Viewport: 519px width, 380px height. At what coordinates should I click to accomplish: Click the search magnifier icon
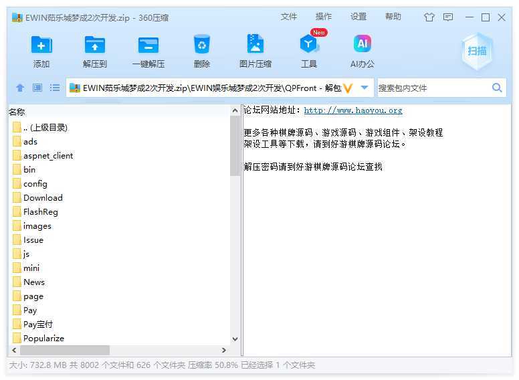tap(497, 88)
